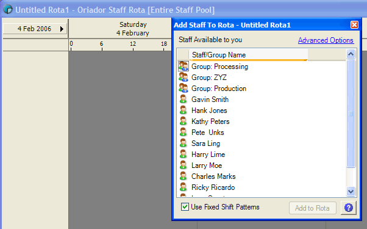Image resolution: width=367 pixels, height=229 pixels.
Task: Click Gavin Smith's person icon
Action: (184, 99)
